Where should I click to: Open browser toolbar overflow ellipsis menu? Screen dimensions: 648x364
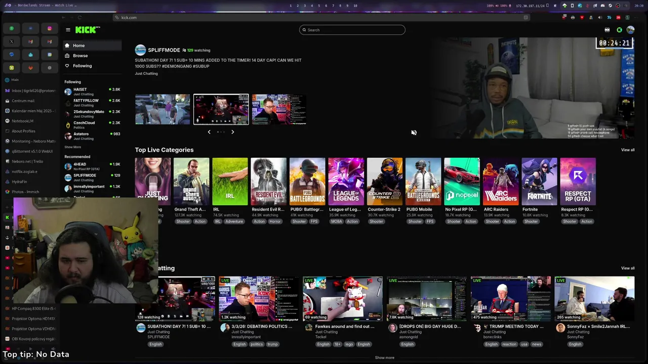point(636,17)
